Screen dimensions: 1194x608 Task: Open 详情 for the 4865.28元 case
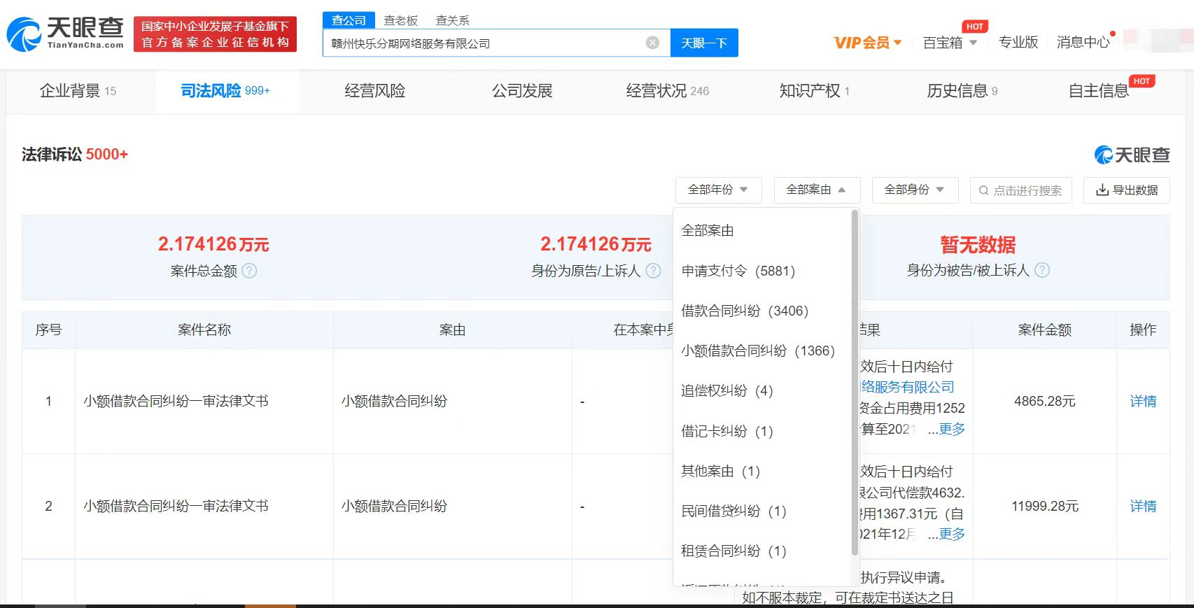coord(1143,401)
